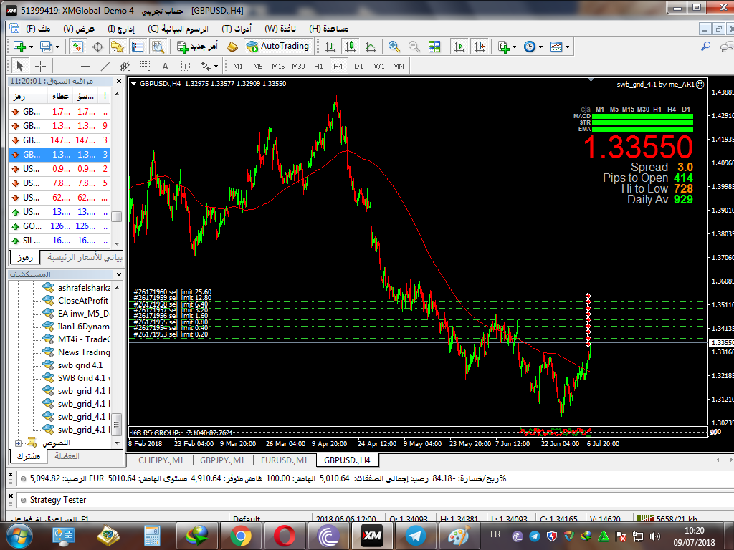The height and width of the screenshot is (550, 734).
Task: Select the Text tool
Action: coord(166,66)
